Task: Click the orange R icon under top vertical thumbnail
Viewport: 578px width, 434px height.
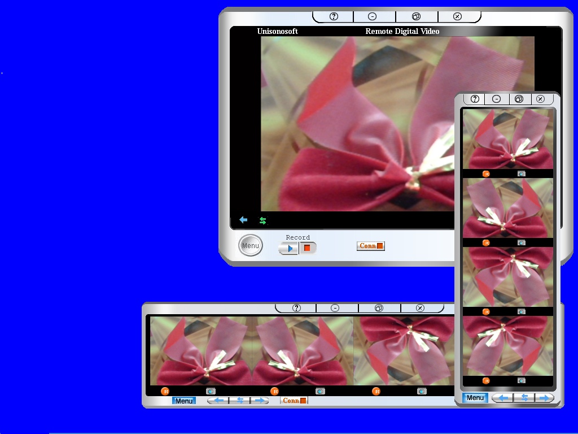Action: tap(486, 173)
